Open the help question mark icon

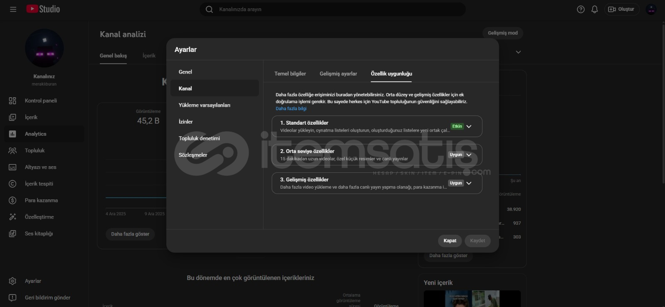coord(581,9)
